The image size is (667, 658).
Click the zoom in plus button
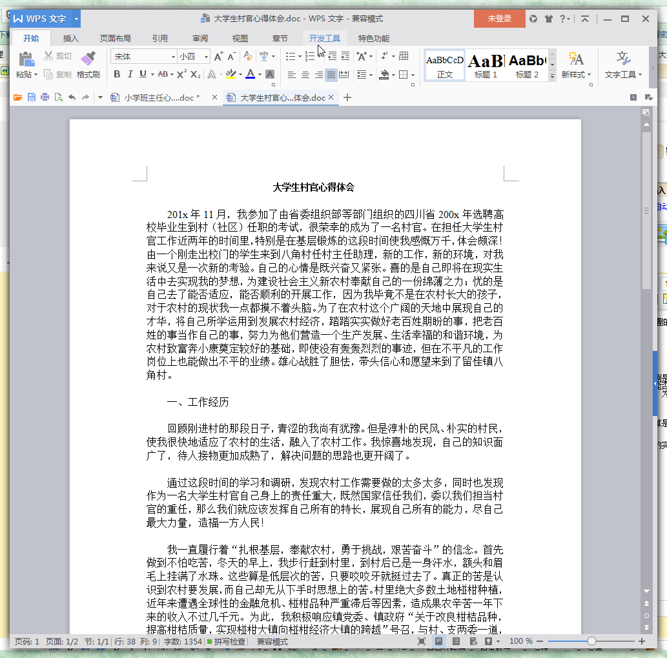(641, 641)
